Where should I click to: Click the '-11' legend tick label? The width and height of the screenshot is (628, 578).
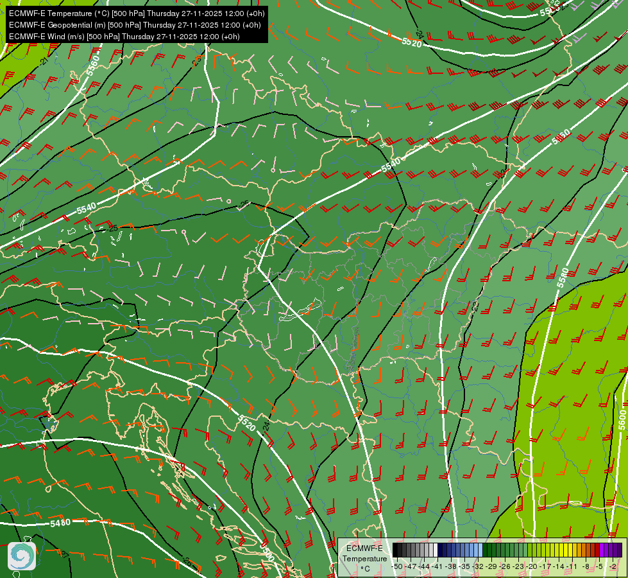pyautogui.click(x=572, y=567)
